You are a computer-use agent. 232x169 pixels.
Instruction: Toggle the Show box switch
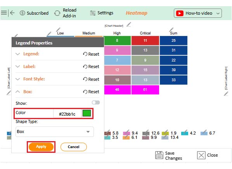(x=96, y=102)
